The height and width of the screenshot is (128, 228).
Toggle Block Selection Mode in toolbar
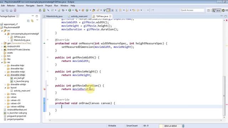(x=113, y=10)
